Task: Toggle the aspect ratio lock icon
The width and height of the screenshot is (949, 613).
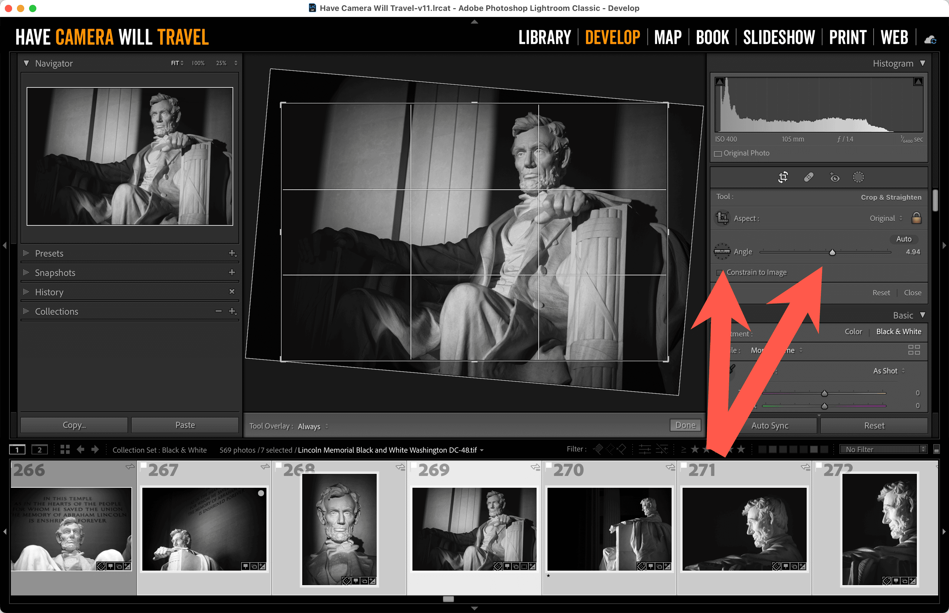Action: pyautogui.click(x=916, y=218)
